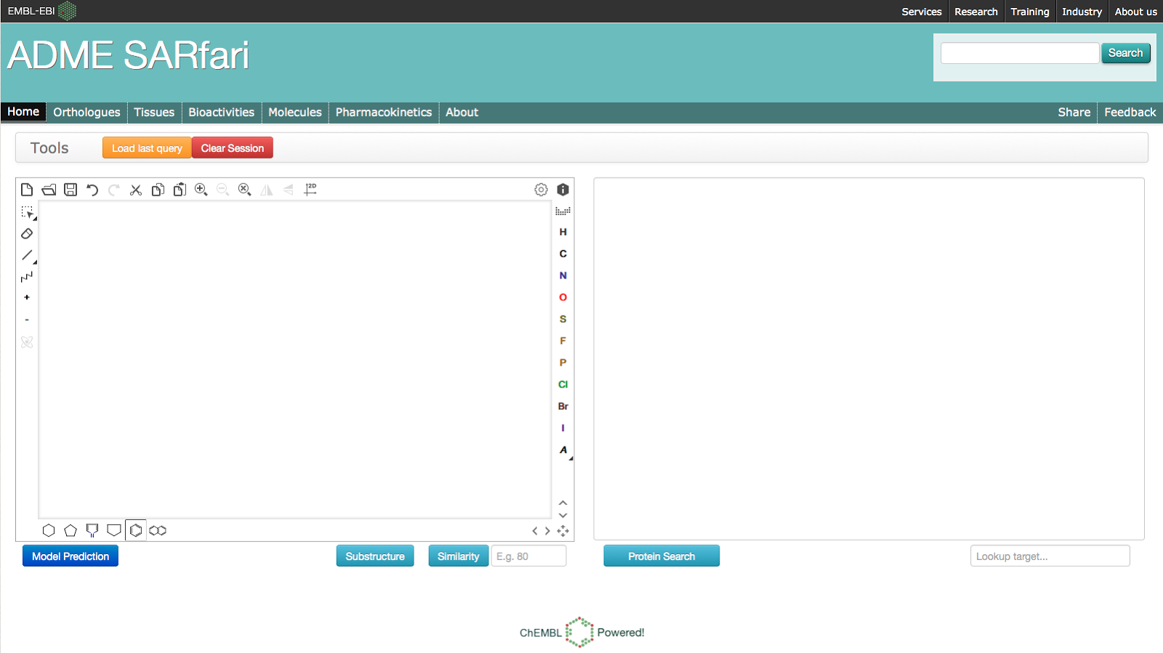Click the 2D clean-up structure icon
Screen dimensions: 1163x653
pyautogui.click(x=310, y=189)
